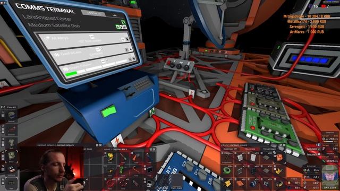Image resolution: width=340 pixels, height=191 pixels.
Task: Click the F12 Close All label
Action: pyautogui.click(x=8, y=107)
